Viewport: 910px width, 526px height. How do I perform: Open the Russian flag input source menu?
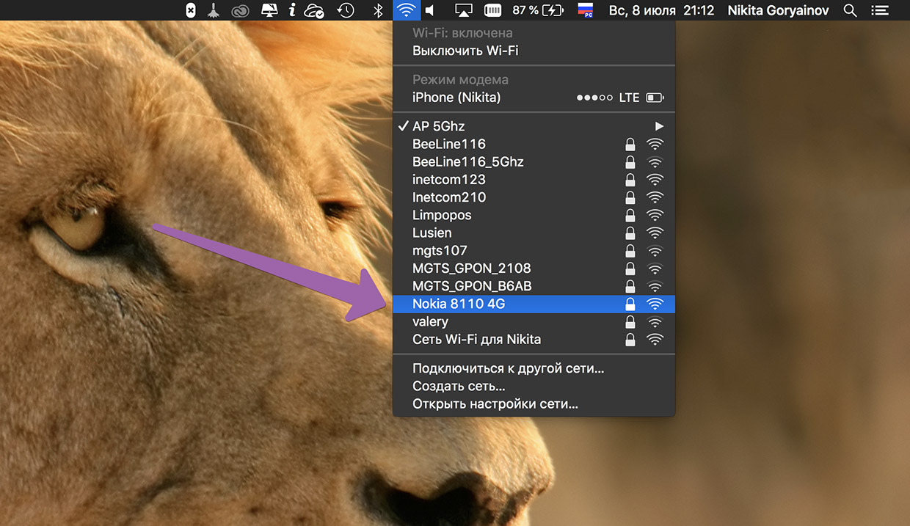coord(585,10)
